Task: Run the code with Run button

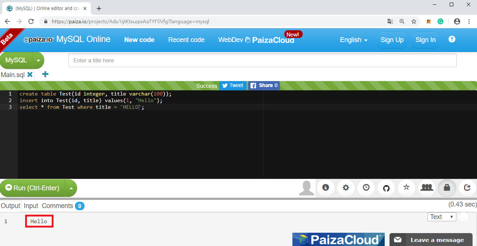Action: click(32, 188)
